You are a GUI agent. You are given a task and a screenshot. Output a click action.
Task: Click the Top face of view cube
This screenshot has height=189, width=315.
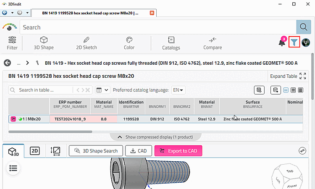[x=290, y=171]
